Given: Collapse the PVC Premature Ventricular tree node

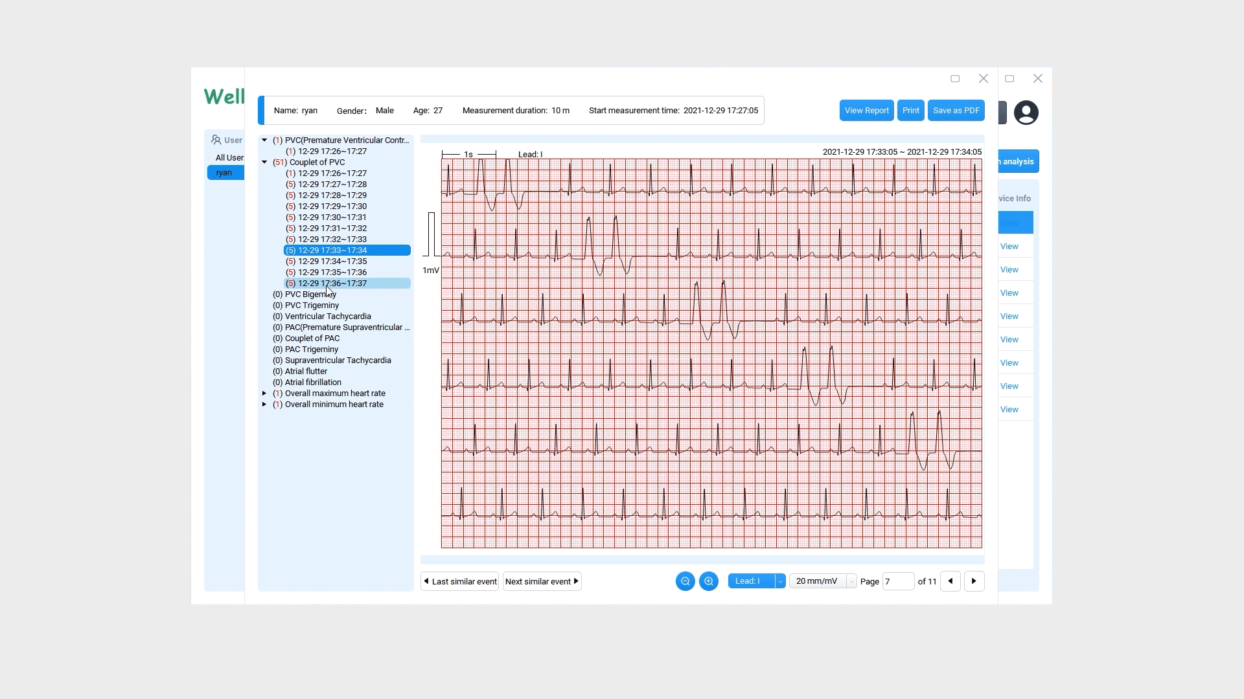Looking at the screenshot, I should coord(264,140).
